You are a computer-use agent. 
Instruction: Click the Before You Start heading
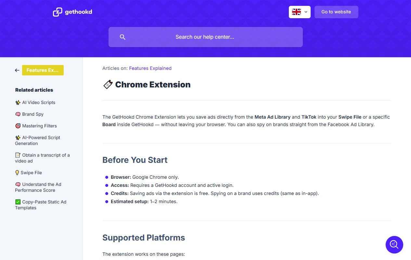click(135, 160)
